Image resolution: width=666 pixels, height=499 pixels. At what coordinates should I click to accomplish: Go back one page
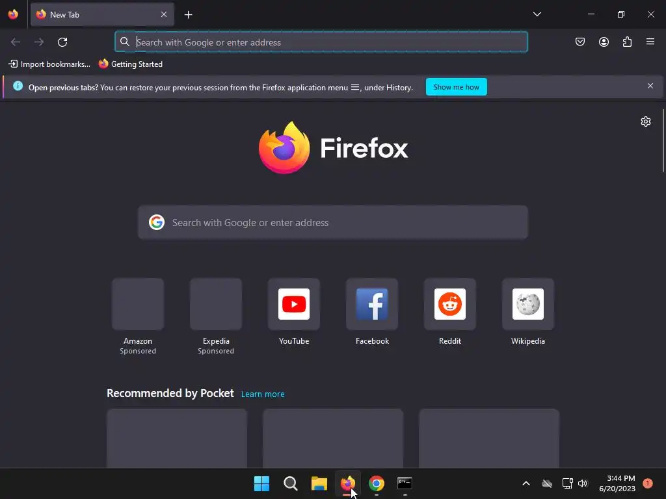pos(16,42)
